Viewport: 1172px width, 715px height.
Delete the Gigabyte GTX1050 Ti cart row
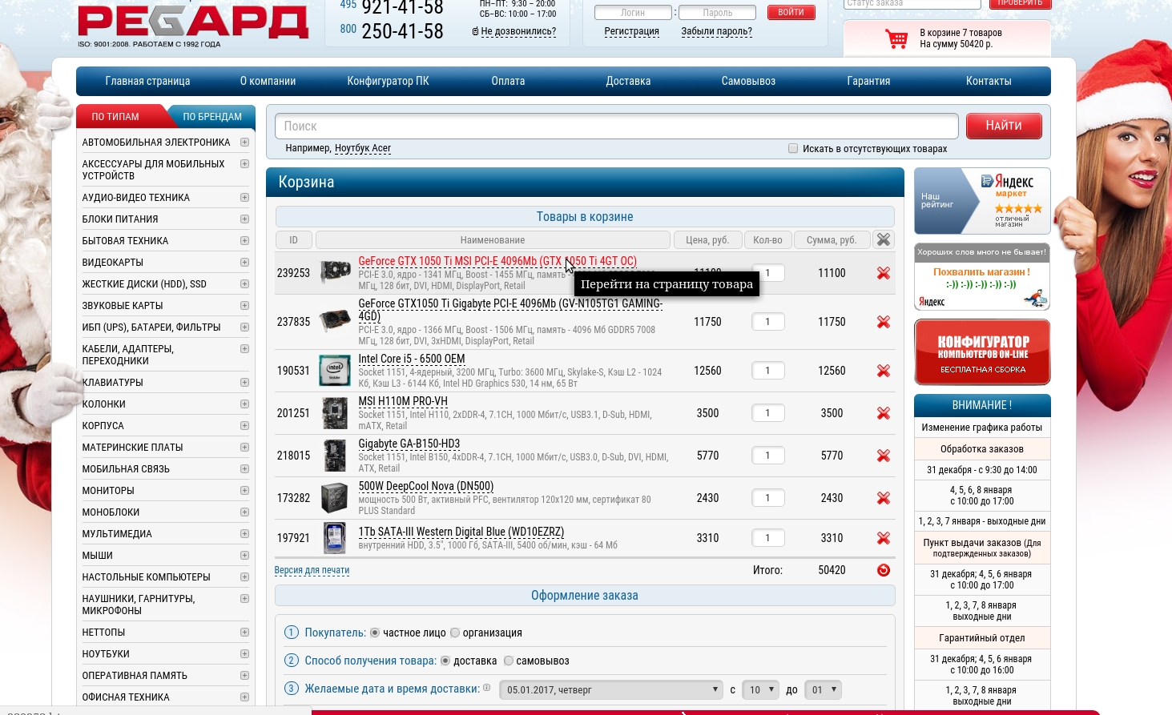pyautogui.click(x=883, y=322)
